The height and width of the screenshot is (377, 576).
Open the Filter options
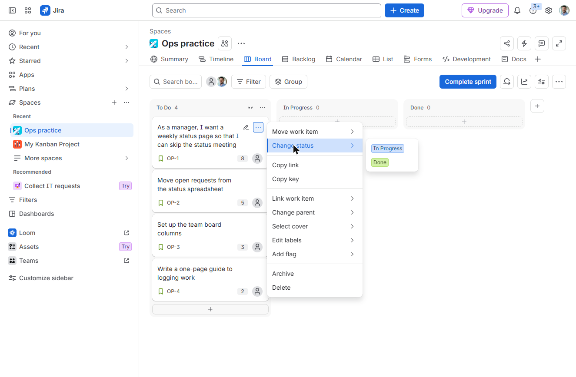tap(249, 82)
